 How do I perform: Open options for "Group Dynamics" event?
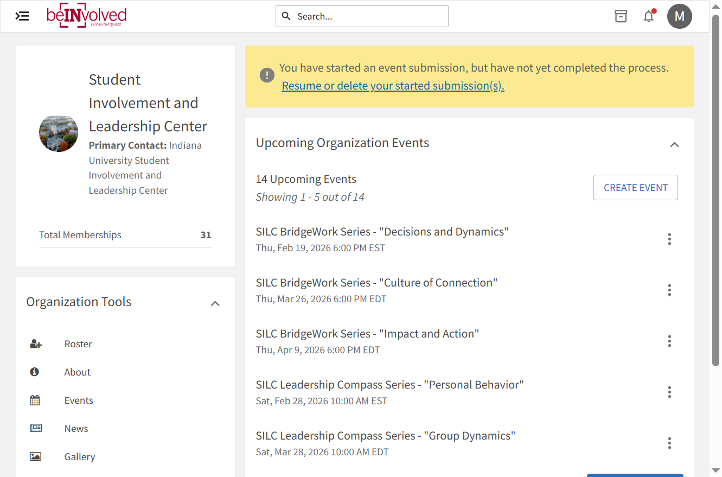(669, 443)
